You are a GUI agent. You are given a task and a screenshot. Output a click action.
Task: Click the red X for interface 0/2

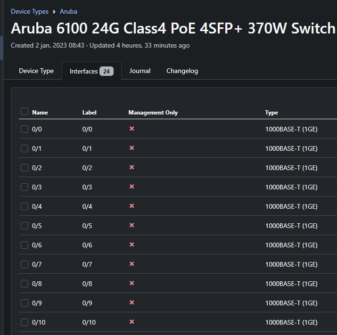click(x=132, y=167)
